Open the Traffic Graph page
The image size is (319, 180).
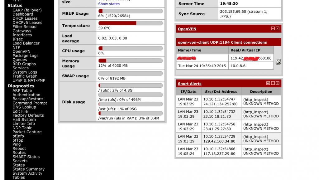click(25, 76)
